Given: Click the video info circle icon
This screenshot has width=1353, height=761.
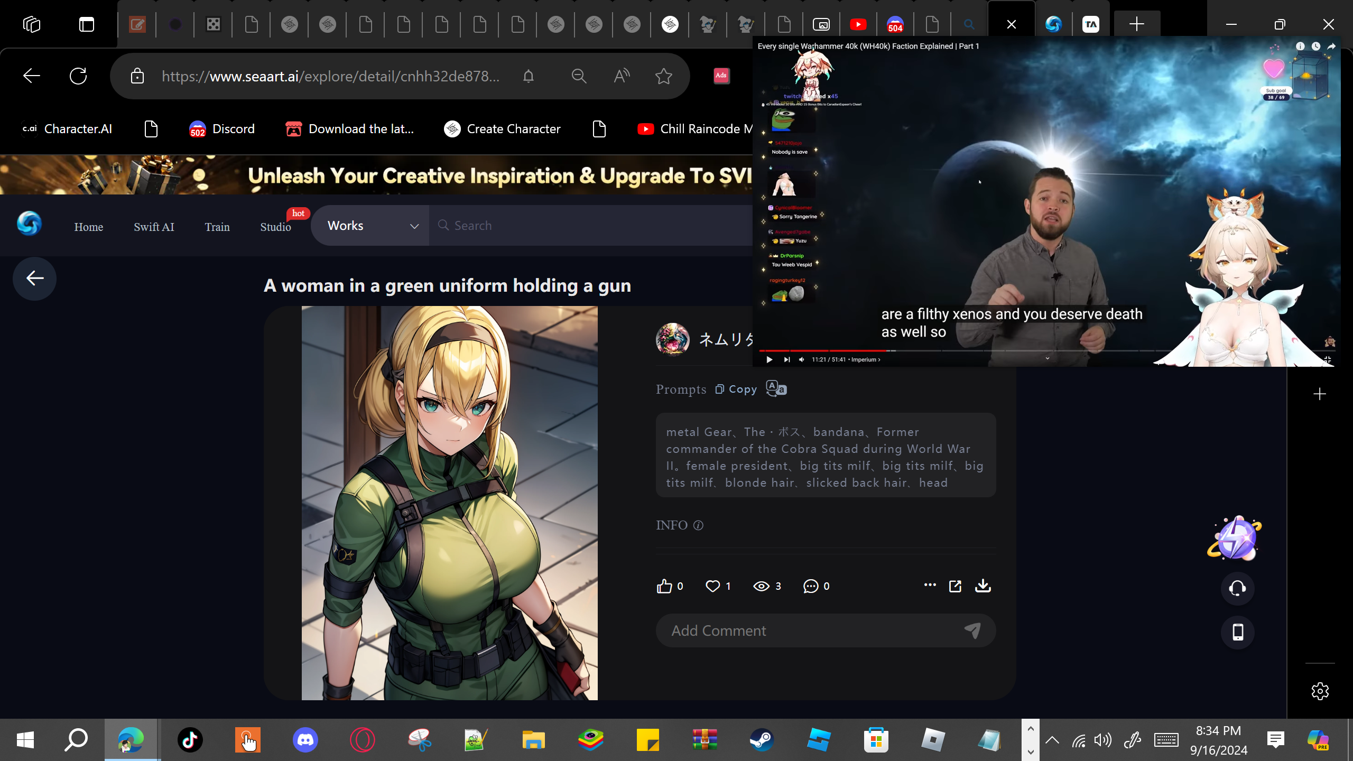Looking at the screenshot, I should (x=1300, y=47).
